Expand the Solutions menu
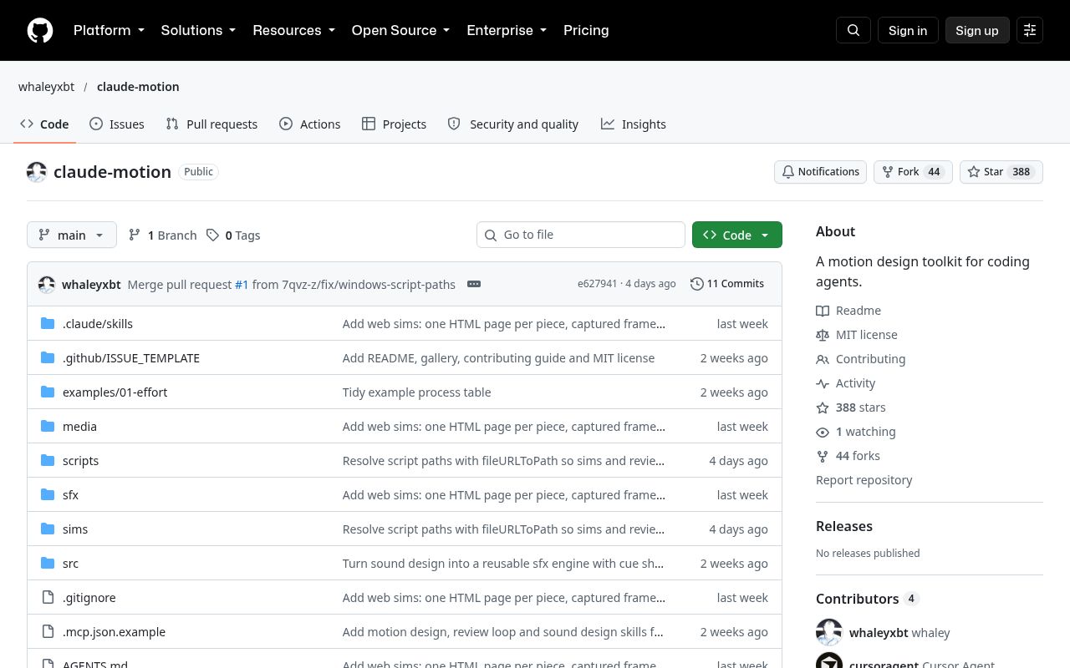The width and height of the screenshot is (1070, 668). (x=199, y=30)
